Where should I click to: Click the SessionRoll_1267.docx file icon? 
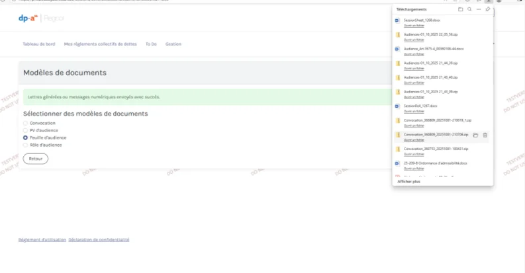[x=398, y=106]
